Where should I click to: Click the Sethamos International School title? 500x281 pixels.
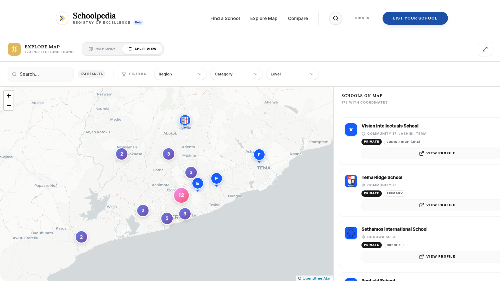point(394,229)
